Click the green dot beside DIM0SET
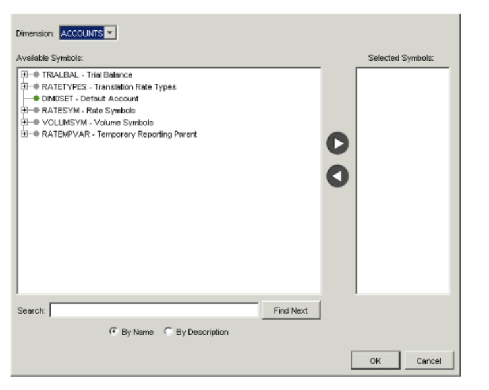Screen dimensions: 489x390 coord(36,99)
